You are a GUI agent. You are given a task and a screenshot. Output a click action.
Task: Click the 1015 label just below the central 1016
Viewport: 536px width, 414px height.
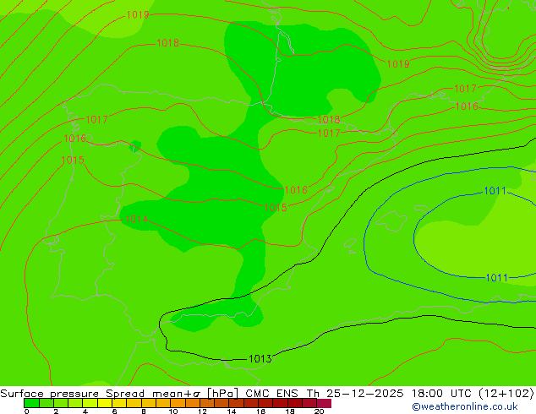coord(276,208)
